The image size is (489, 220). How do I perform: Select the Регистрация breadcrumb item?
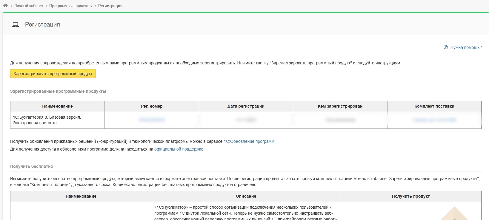pyautogui.click(x=110, y=6)
